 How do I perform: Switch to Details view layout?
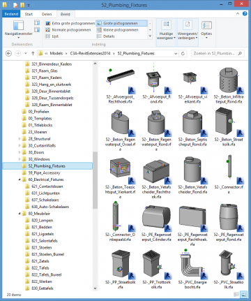click(106, 36)
